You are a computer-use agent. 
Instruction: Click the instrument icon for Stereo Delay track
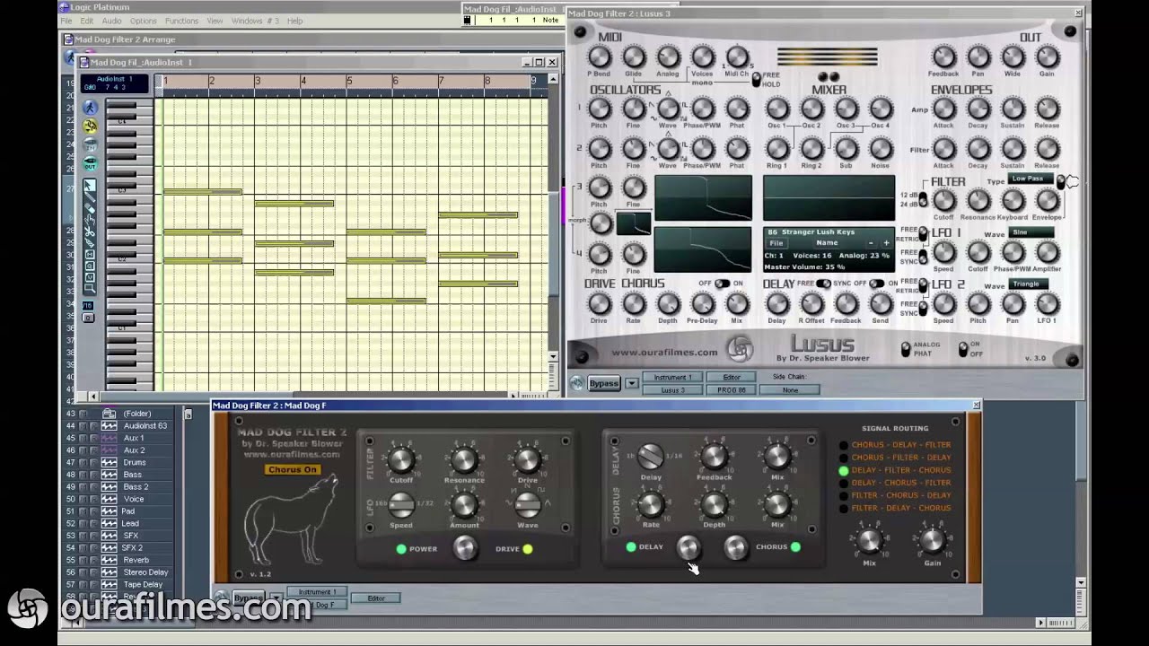tap(109, 572)
